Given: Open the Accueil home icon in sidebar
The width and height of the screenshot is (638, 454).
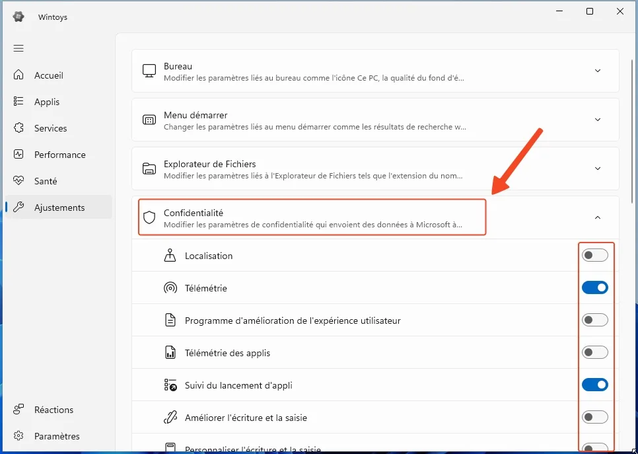Looking at the screenshot, I should coord(18,75).
